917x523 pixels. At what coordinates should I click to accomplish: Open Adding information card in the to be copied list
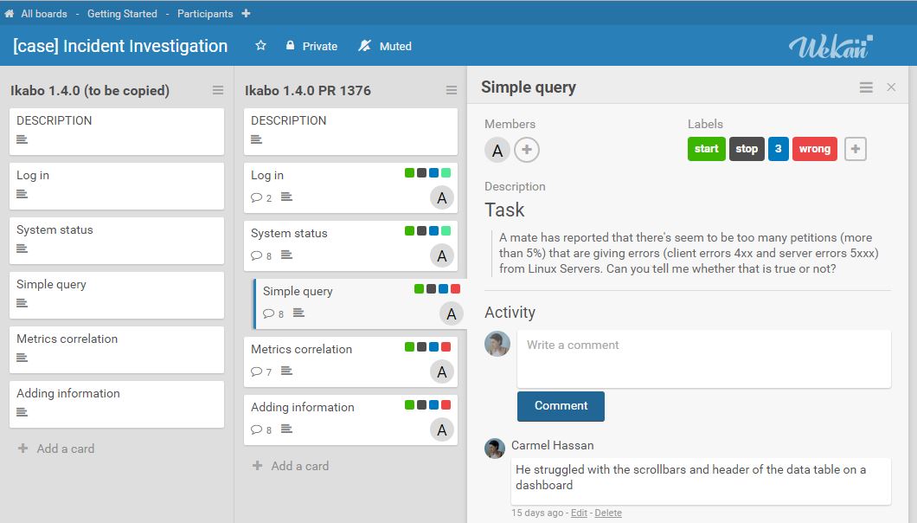click(x=117, y=404)
